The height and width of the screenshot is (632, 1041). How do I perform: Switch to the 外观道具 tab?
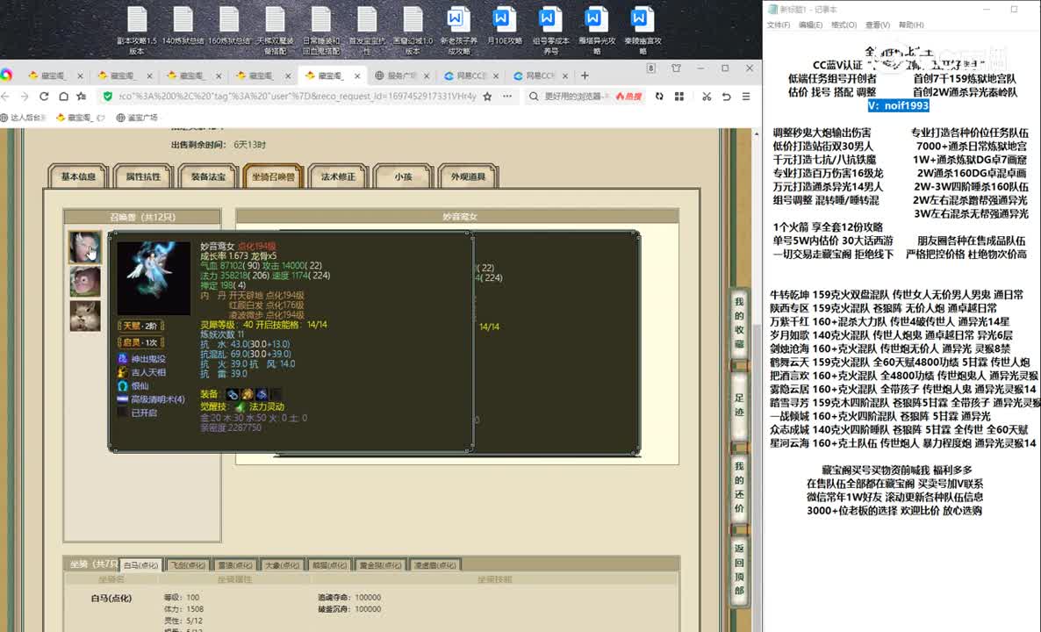(469, 176)
